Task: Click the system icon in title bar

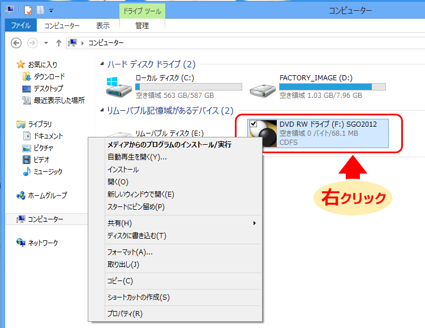Action: click(10, 10)
